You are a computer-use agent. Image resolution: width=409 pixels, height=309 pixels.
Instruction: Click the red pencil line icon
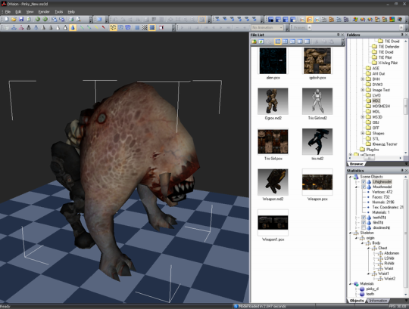104,27
